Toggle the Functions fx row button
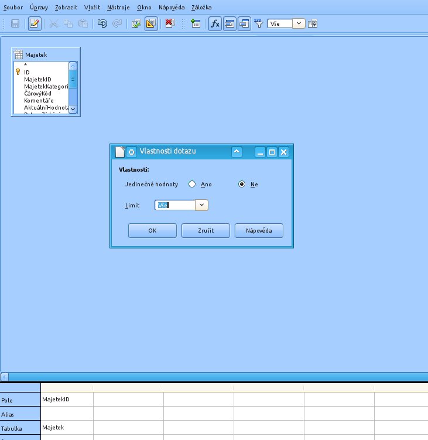Viewport: 428px width, 440px height. (215, 23)
